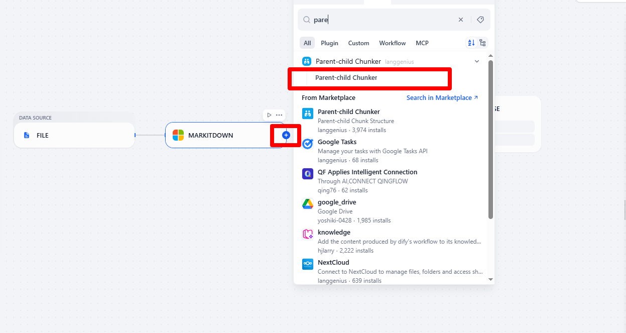This screenshot has height=333, width=626.
Task: Select the All filter tab
Action: 307,43
